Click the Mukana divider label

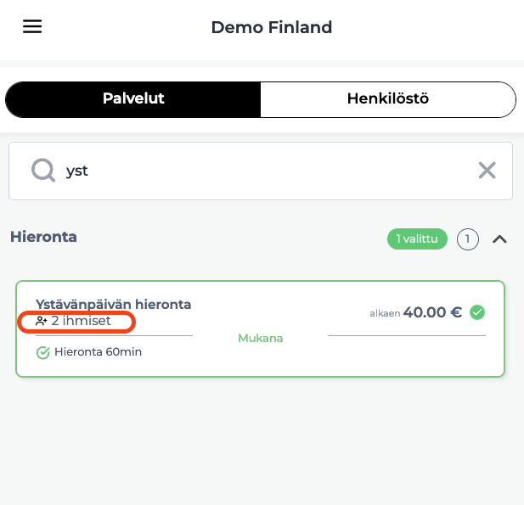pos(261,338)
